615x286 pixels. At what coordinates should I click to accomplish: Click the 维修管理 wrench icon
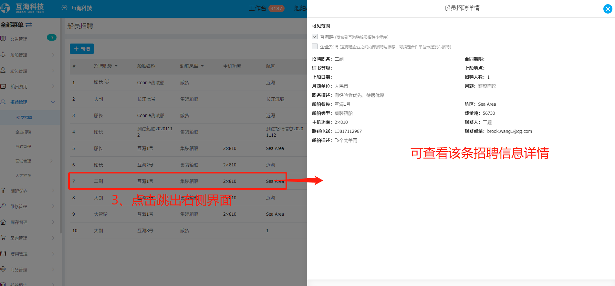point(3,206)
